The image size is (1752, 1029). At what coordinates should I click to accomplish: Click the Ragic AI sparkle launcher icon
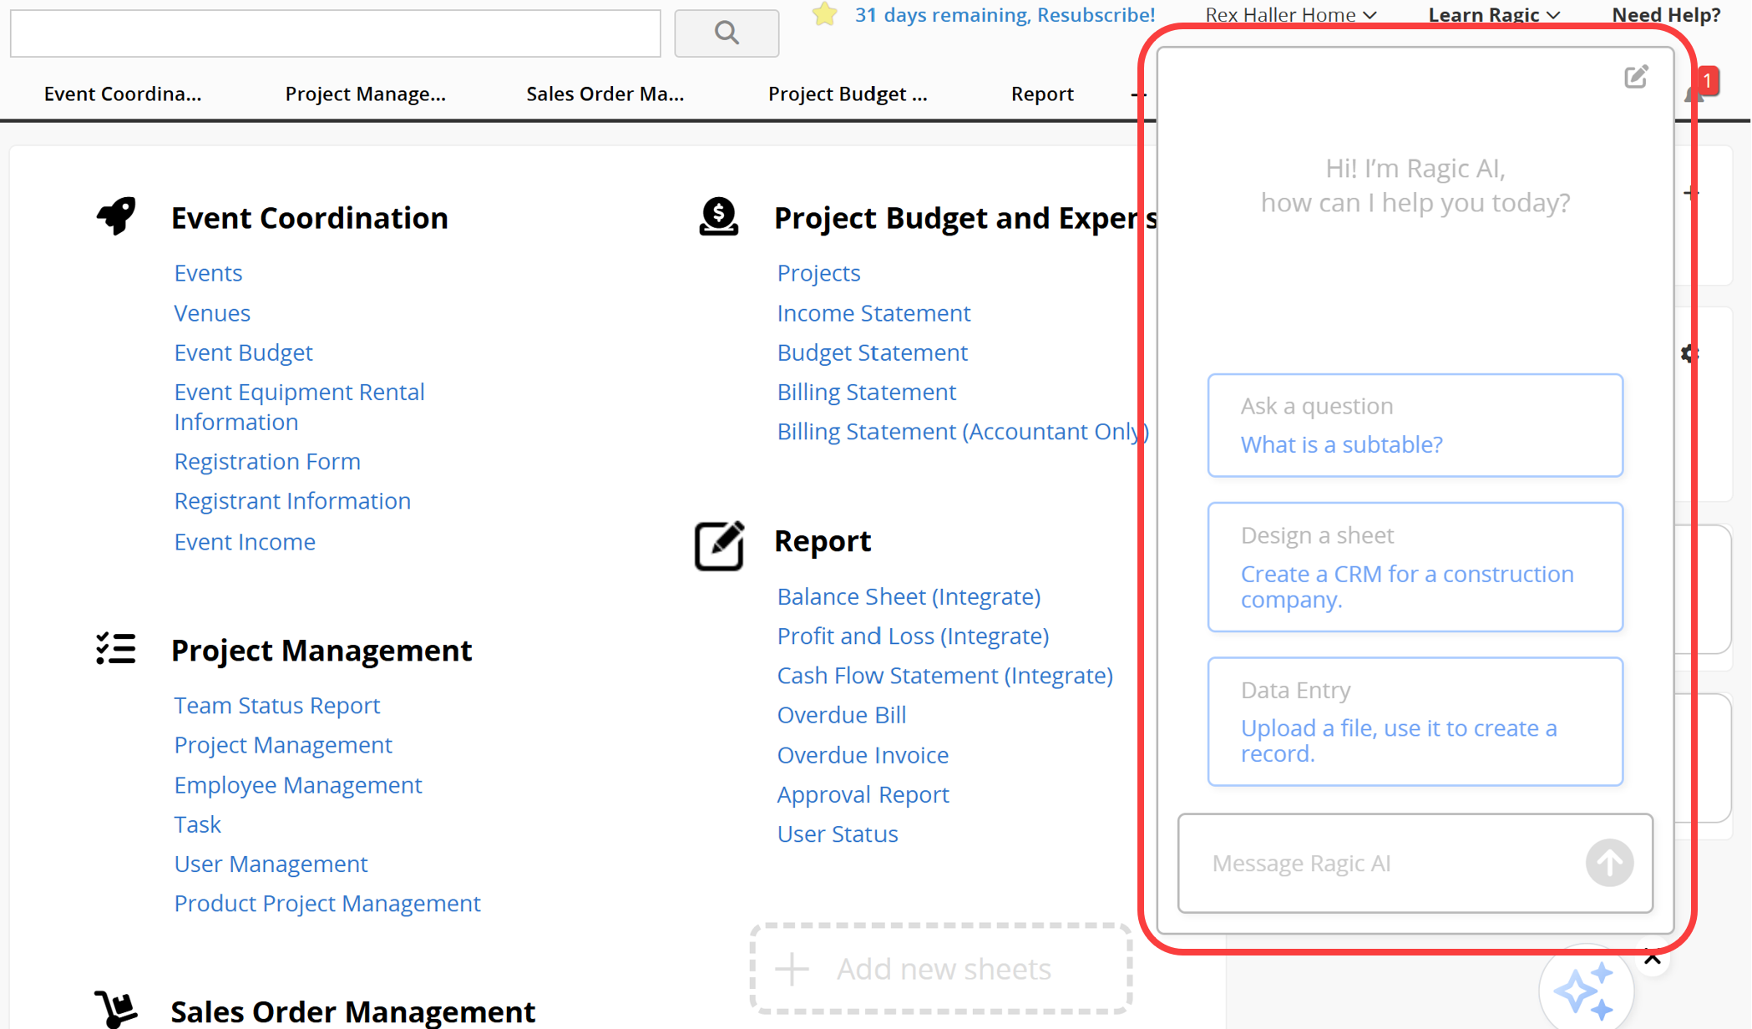pos(1584,991)
